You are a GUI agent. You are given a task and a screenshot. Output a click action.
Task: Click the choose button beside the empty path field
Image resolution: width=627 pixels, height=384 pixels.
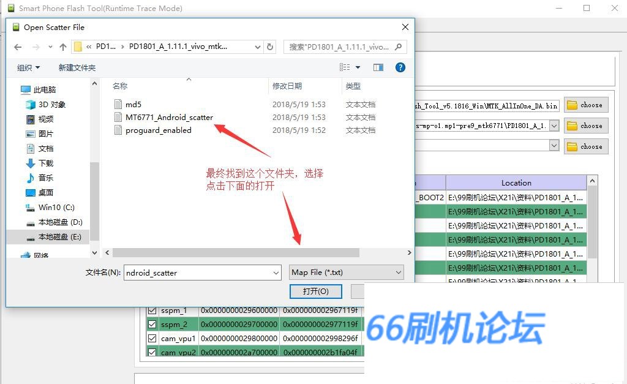coord(586,146)
